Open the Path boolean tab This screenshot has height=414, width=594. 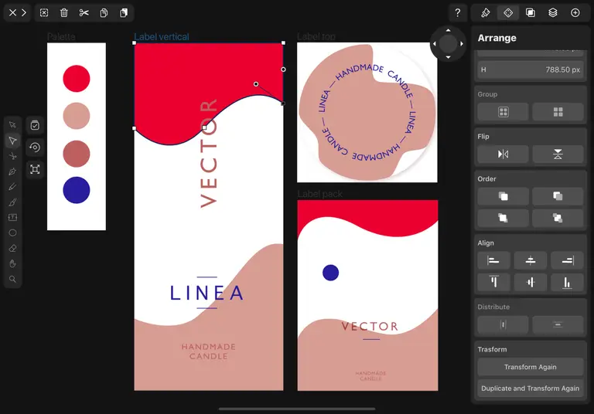531,13
